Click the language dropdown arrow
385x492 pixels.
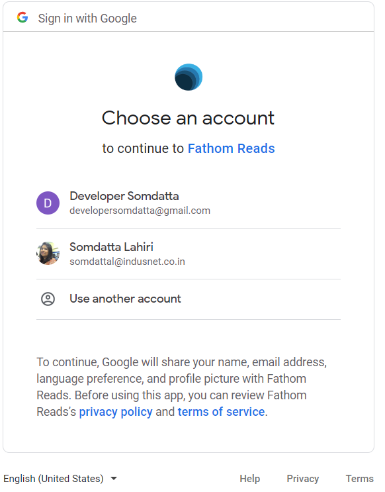tap(114, 479)
